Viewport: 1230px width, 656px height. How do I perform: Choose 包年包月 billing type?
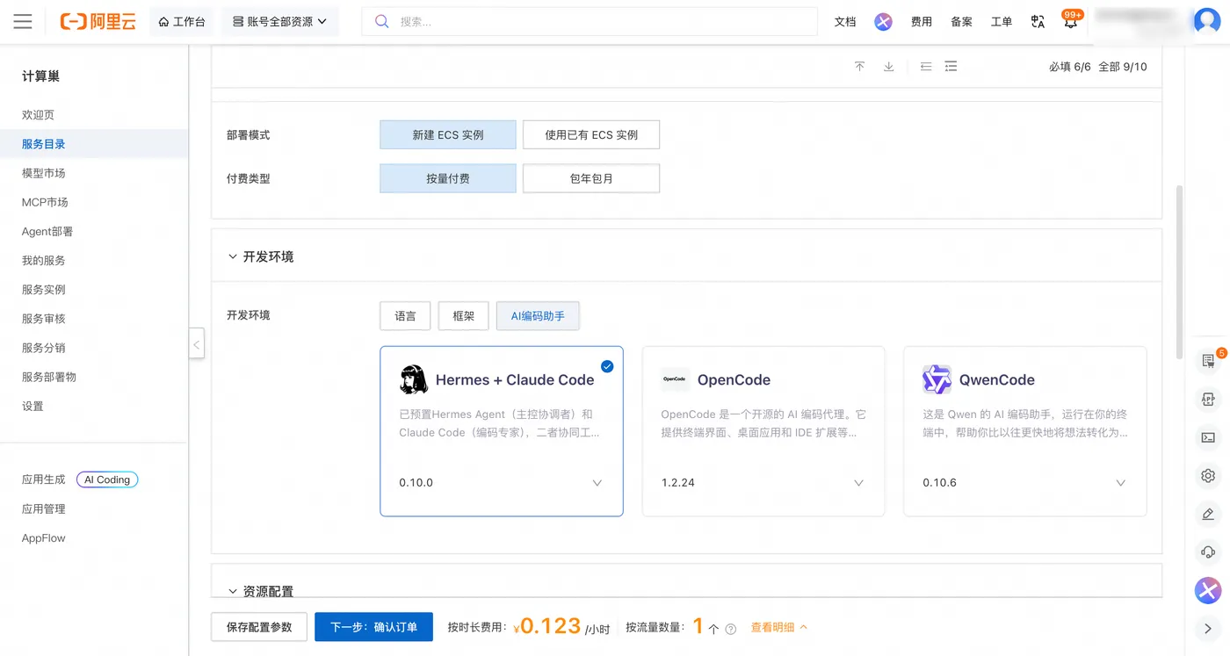pyautogui.click(x=591, y=178)
